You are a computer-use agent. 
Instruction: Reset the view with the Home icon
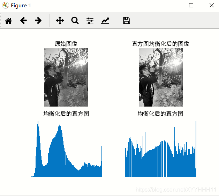point(8,21)
